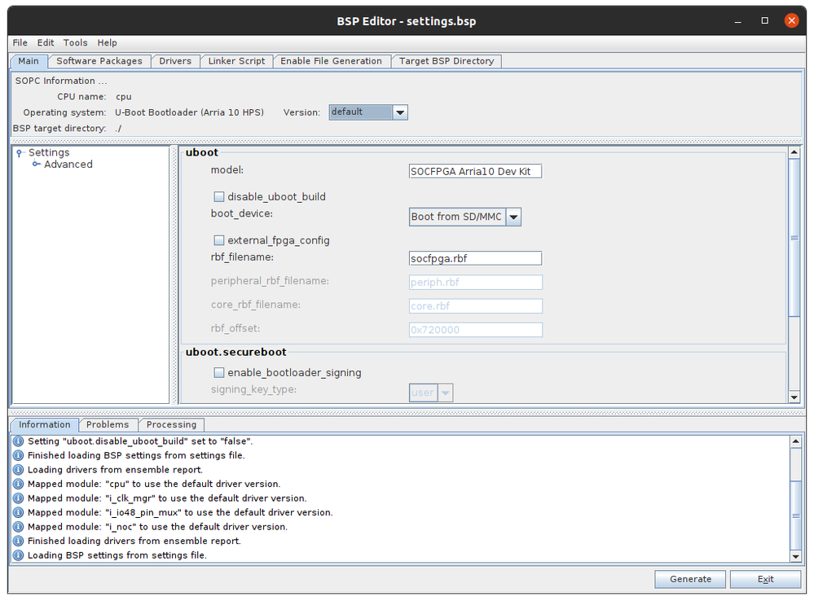The width and height of the screenshot is (814, 601).
Task: Click info icon beside 'Finished loading drivers' message
Action: (18, 541)
